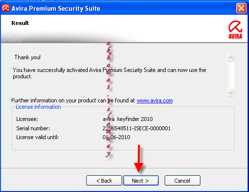Click the Result heading text
Image resolution: width=249 pixels, height=192 pixels.
point(20,23)
